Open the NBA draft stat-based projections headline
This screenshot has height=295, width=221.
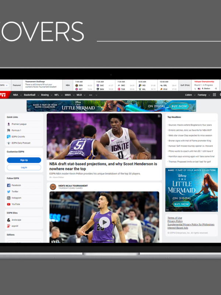103,166
